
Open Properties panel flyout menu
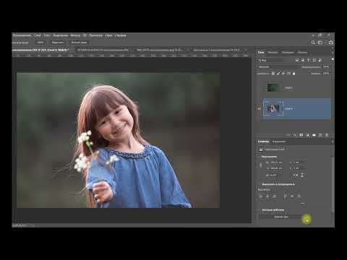click(333, 142)
